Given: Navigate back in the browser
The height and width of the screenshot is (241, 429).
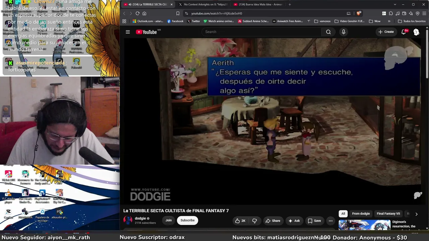Looking at the screenshot, I should [x=124, y=13].
